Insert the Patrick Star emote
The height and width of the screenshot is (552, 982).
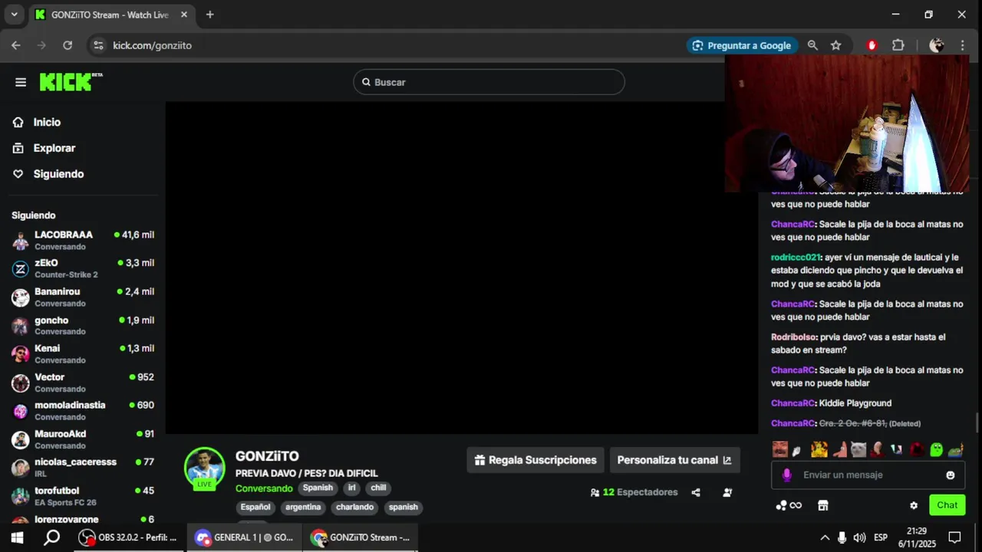tap(840, 449)
